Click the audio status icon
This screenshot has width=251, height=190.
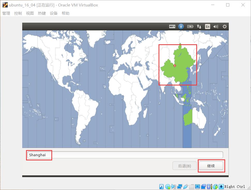174,186
